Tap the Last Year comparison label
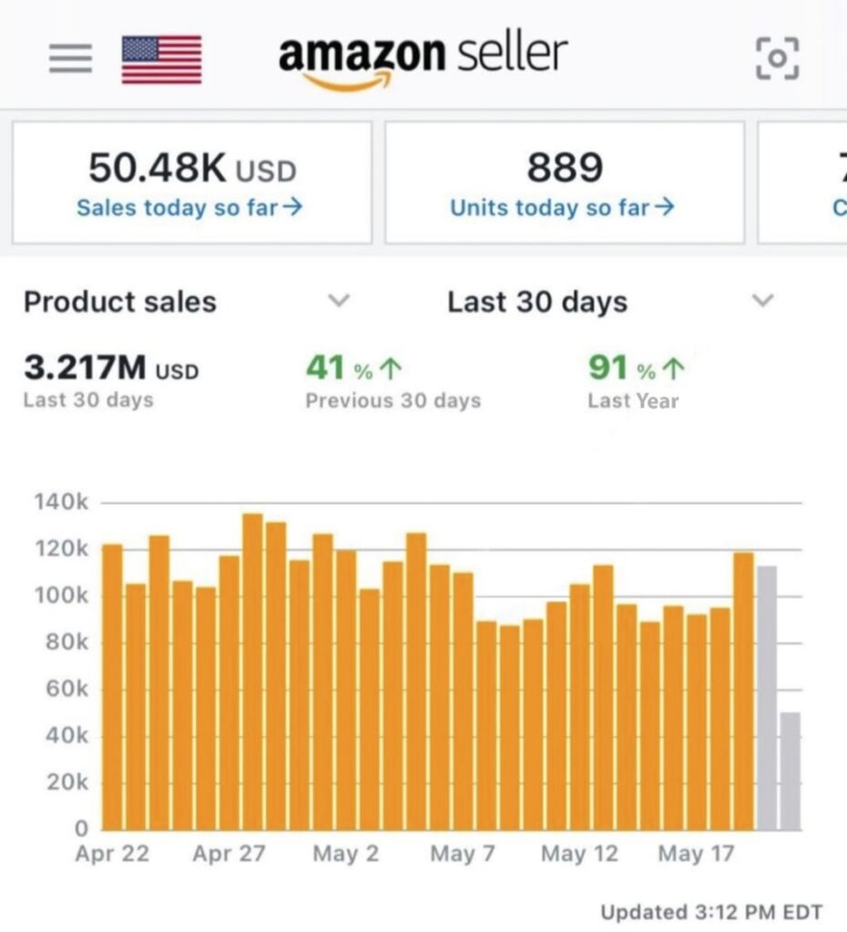The width and height of the screenshot is (847, 932). pyautogui.click(x=633, y=400)
